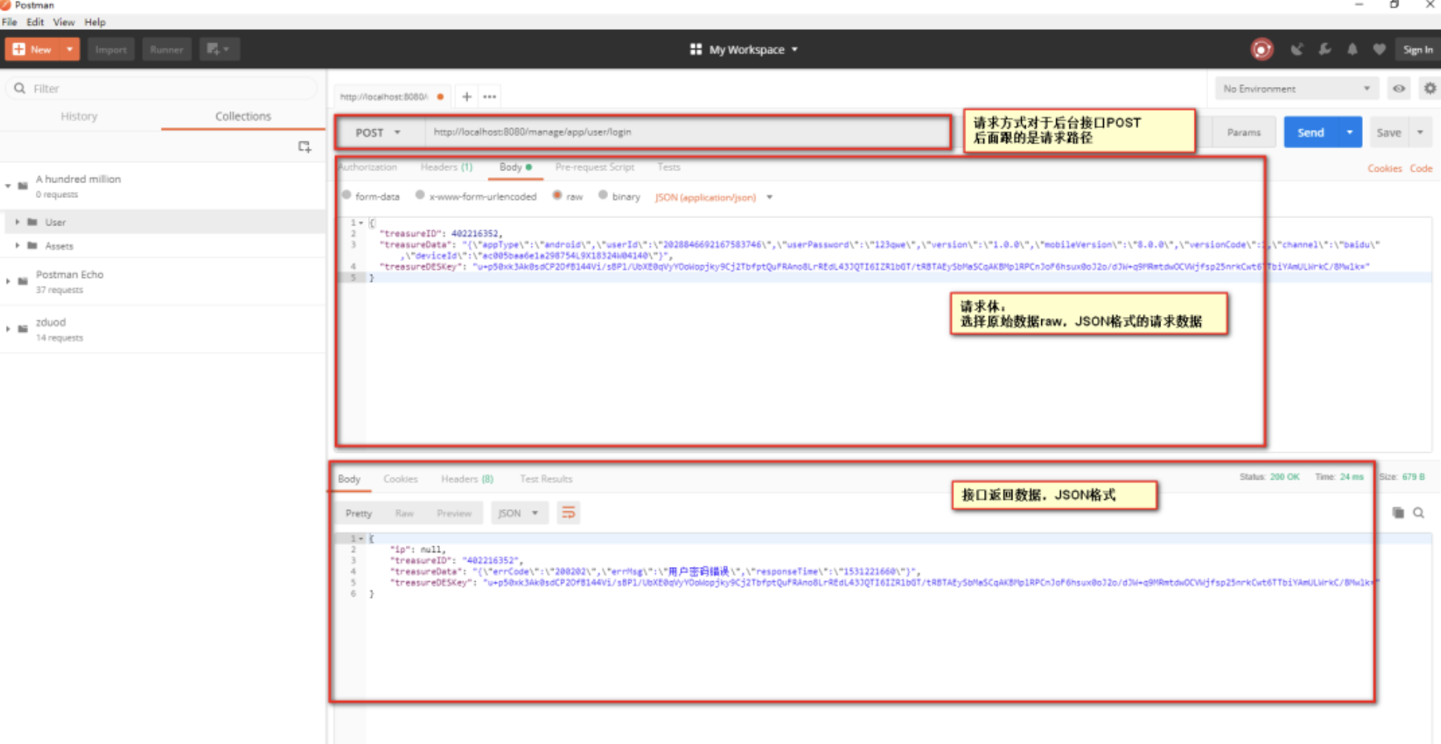This screenshot has height=744, width=1441.
Task: Add a new request tab with plus
Action: click(x=467, y=97)
